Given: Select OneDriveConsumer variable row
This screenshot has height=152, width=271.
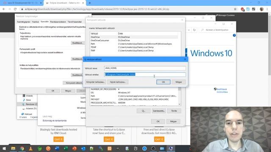Looking at the screenshot, I should (x=134, y=41).
